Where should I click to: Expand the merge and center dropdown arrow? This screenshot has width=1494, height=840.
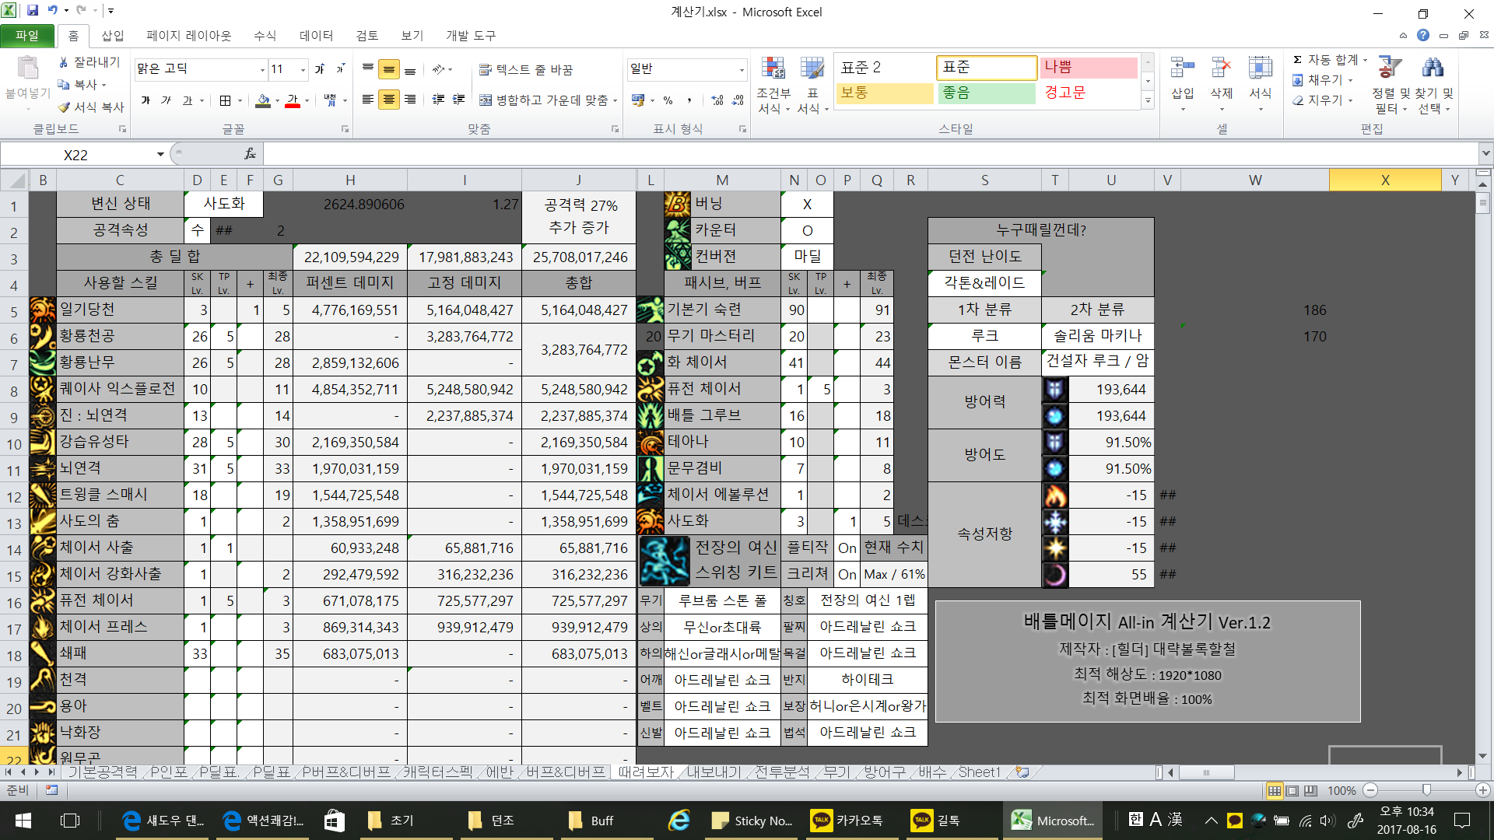(615, 100)
